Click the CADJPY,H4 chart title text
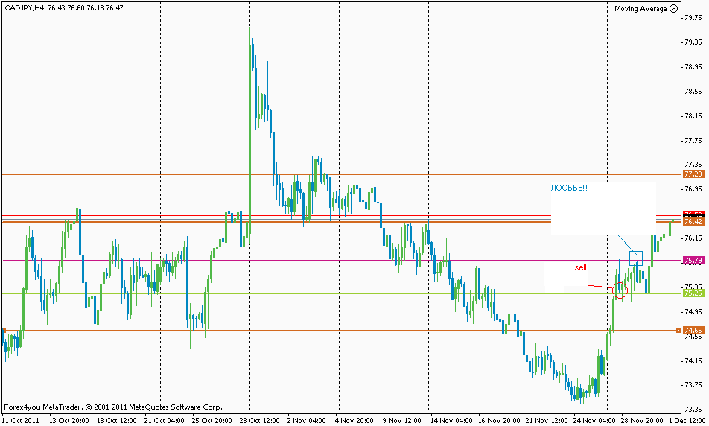709x426 pixels. pyautogui.click(x=25, y=7)
